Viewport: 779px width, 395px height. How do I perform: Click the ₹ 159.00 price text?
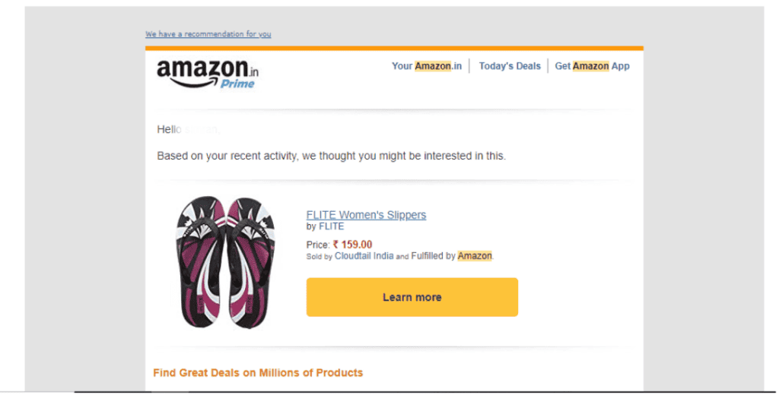[352, 245]
